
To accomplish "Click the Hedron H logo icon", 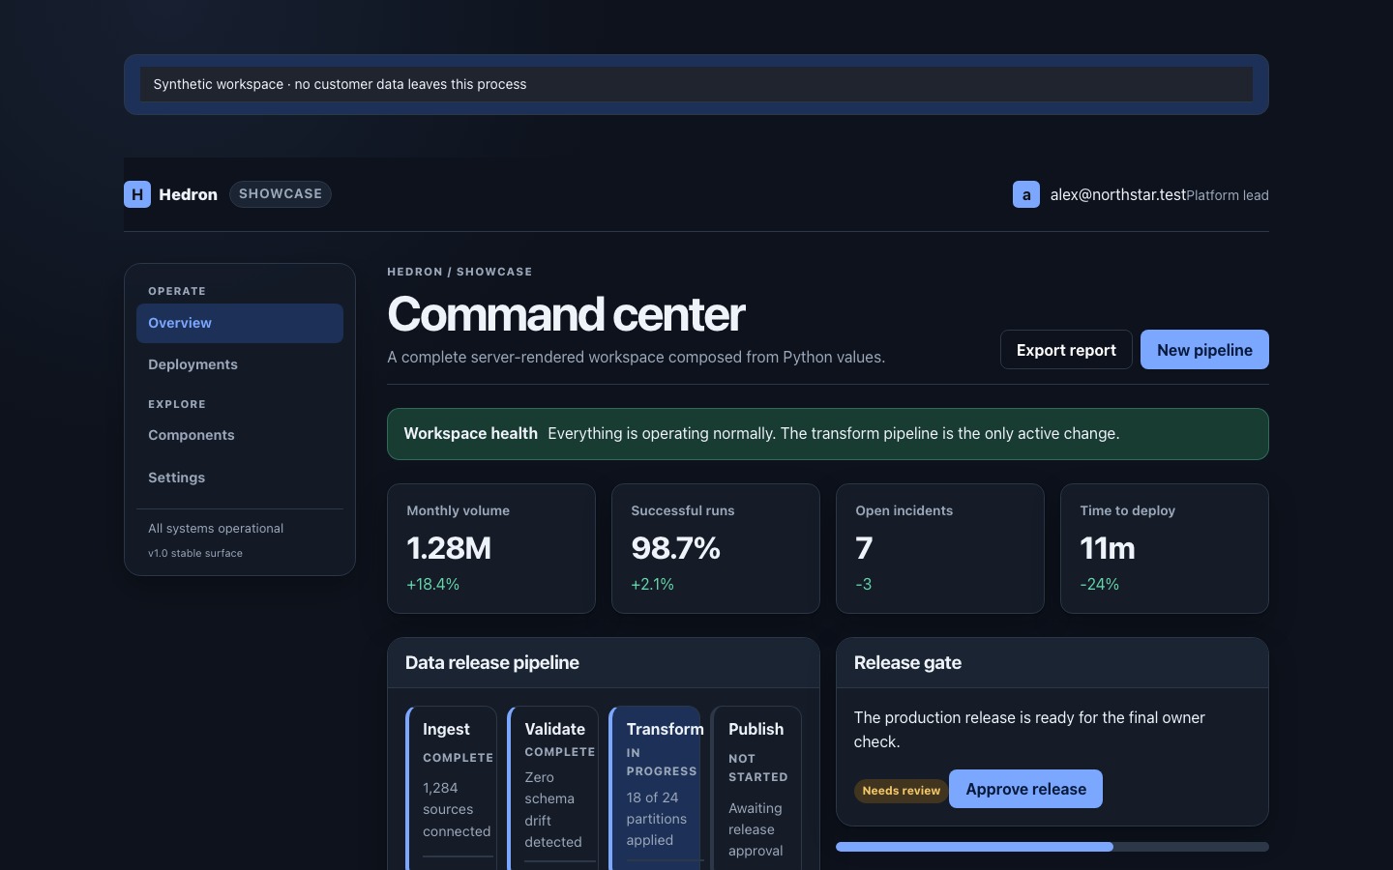I will pyautogui.click(x=137, y=194).
